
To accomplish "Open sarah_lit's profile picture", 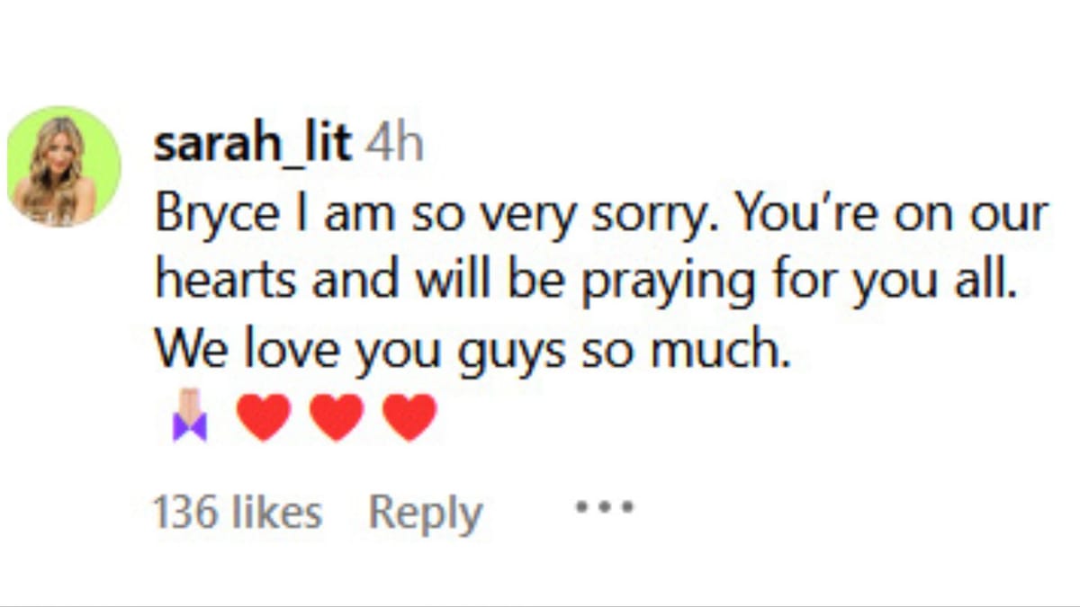I will click(64, 165).
